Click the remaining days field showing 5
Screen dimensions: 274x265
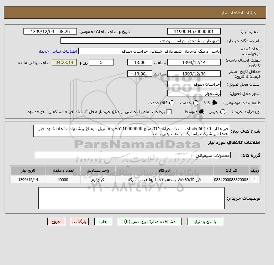point(101,62)
